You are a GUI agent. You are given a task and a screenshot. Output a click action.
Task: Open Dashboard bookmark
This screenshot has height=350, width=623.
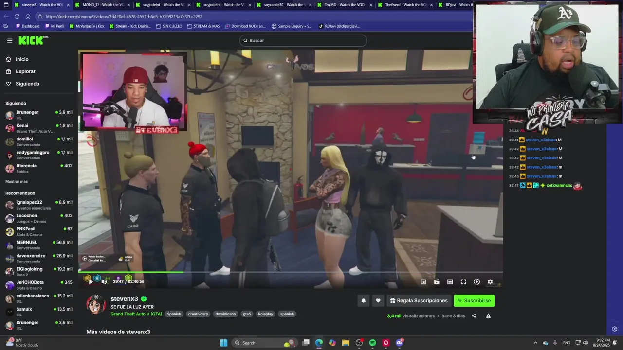tap(28, 26)
